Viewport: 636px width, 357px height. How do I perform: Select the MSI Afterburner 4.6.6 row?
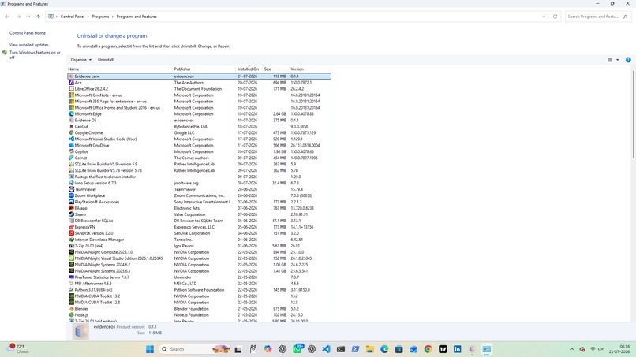pyautogui.click(x=199, y=283)
